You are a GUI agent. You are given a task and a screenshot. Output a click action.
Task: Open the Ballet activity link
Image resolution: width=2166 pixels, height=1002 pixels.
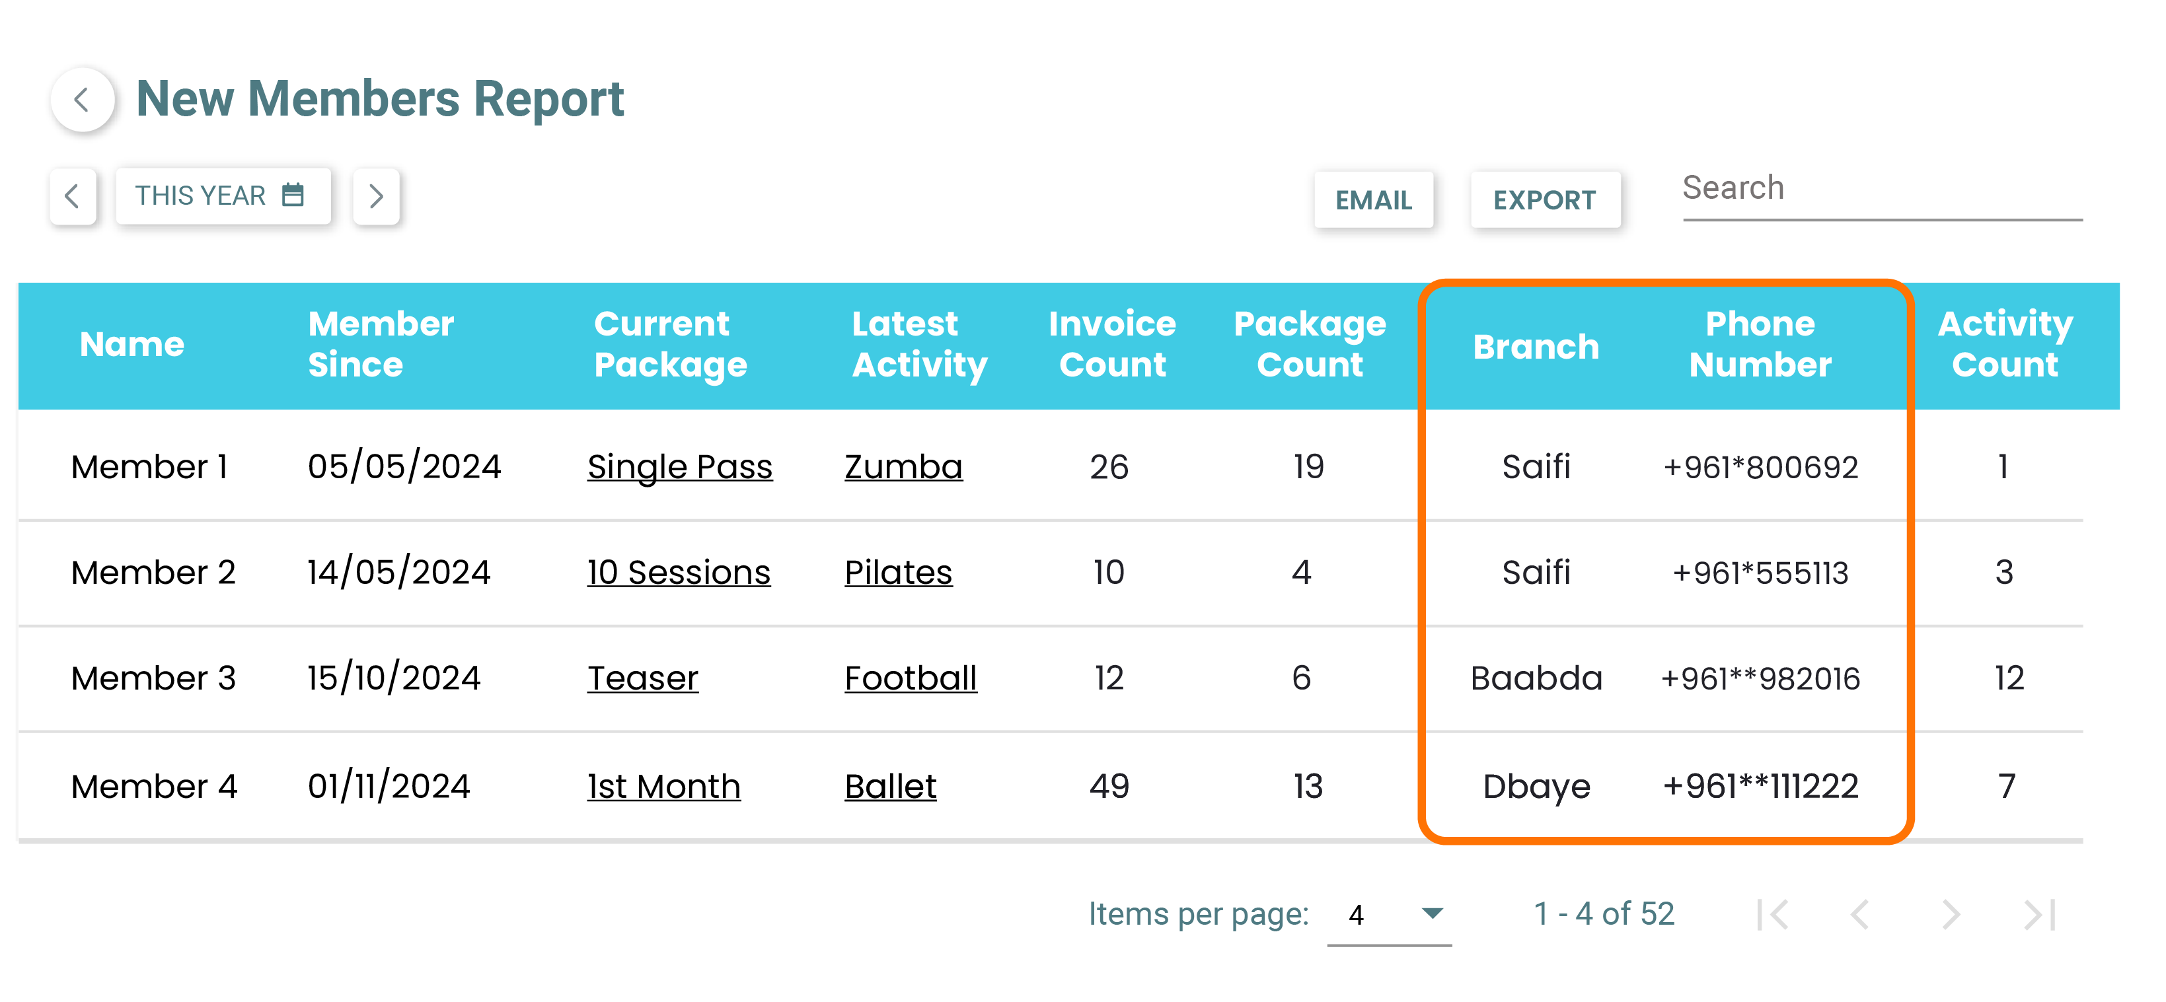click(x=889, y=786)
